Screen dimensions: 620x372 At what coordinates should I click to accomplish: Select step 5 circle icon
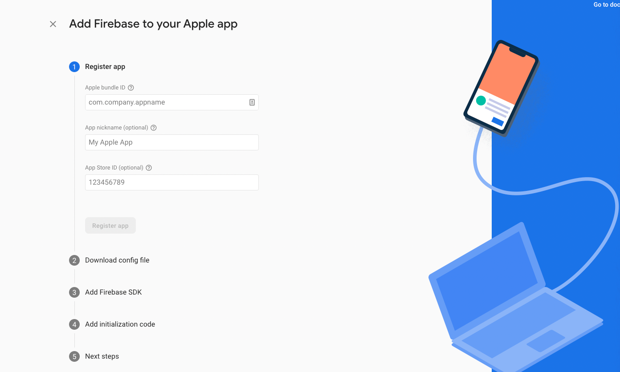[x=74, y=356]
